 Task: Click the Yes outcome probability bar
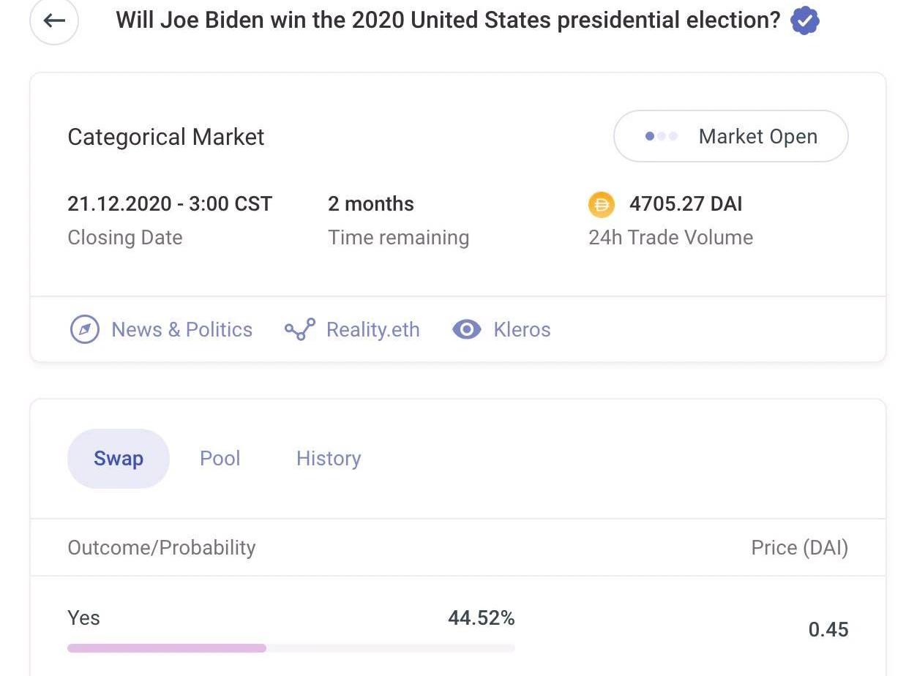coord(291,648)
